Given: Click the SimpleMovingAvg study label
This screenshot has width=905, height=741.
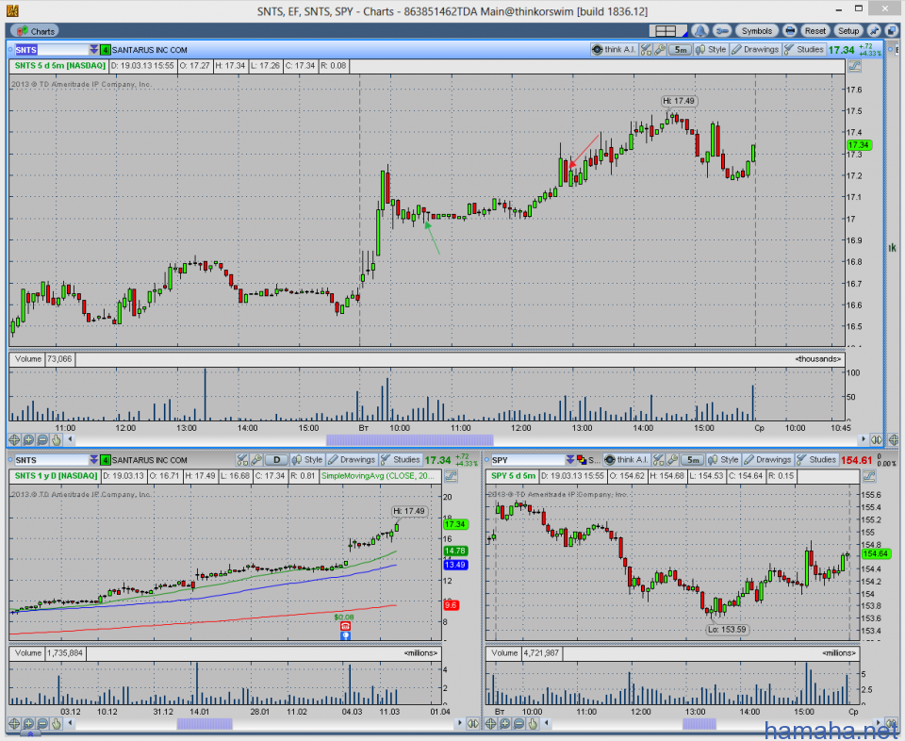Looking at the screenshot, I should [x=378, y=476].
